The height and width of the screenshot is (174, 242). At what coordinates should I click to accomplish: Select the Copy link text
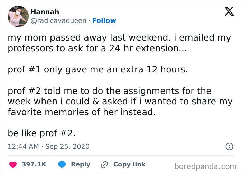[x=129, y=164]
